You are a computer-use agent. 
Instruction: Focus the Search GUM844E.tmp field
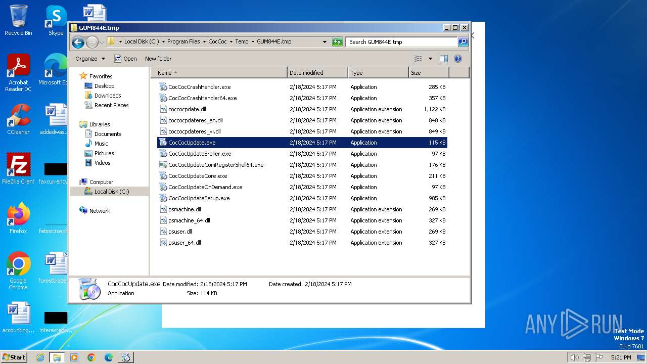pos(402,42)
